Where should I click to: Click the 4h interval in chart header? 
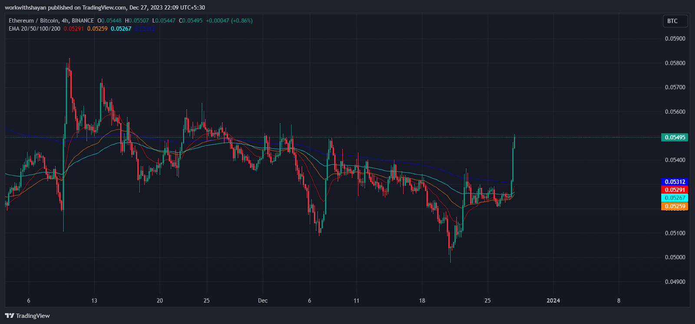pos(65,20)
